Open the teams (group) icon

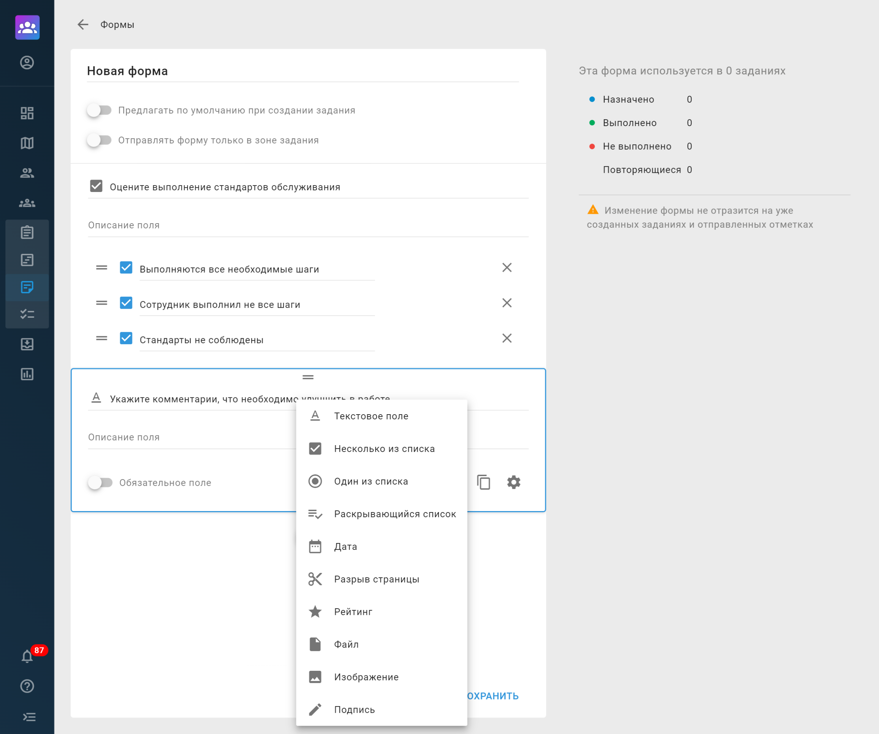[27, 203]
